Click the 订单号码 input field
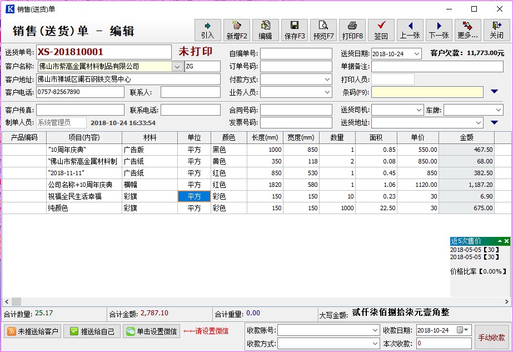513x352 pixels. pos(296,67)
